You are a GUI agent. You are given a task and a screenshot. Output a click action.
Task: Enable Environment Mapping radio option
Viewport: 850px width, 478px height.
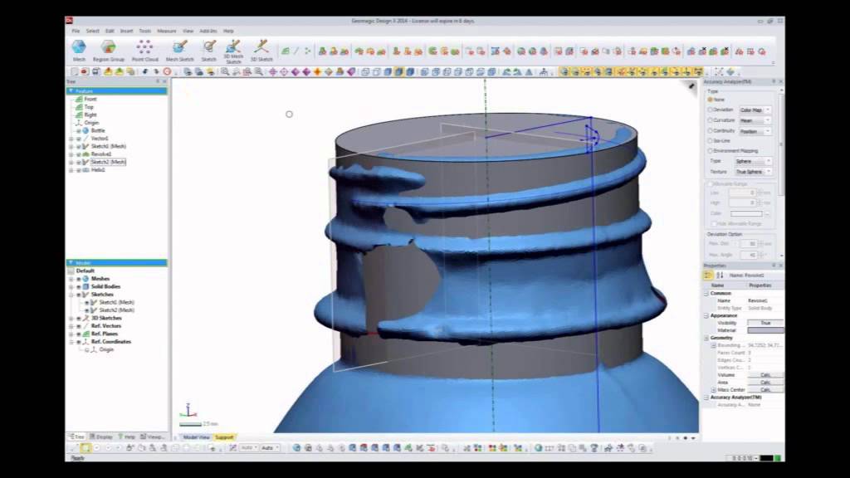(710, 151)
